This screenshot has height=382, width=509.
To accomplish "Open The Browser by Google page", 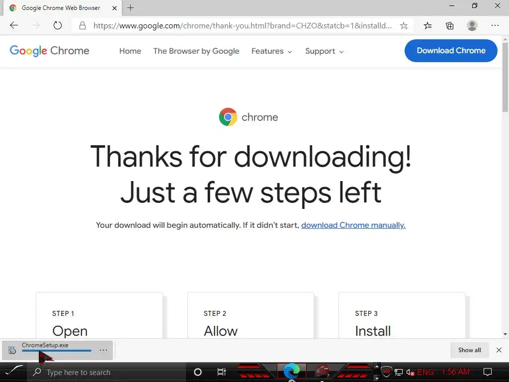I will point(196,51).
